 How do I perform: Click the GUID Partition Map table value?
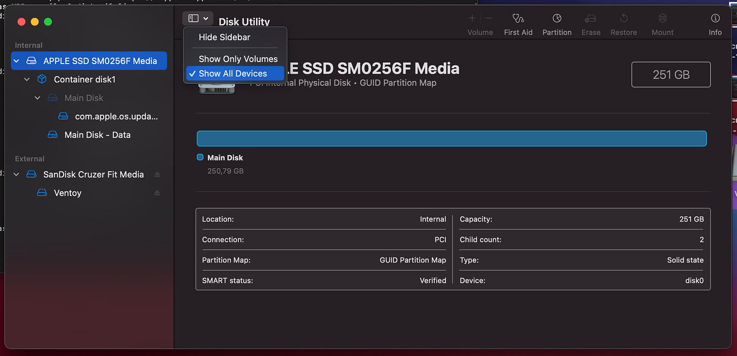(x=413, y=260)
